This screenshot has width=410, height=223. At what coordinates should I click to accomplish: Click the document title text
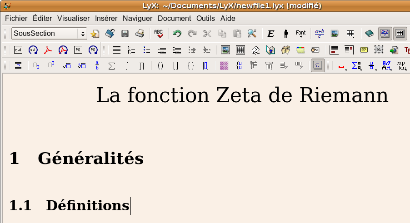point(242,95)
